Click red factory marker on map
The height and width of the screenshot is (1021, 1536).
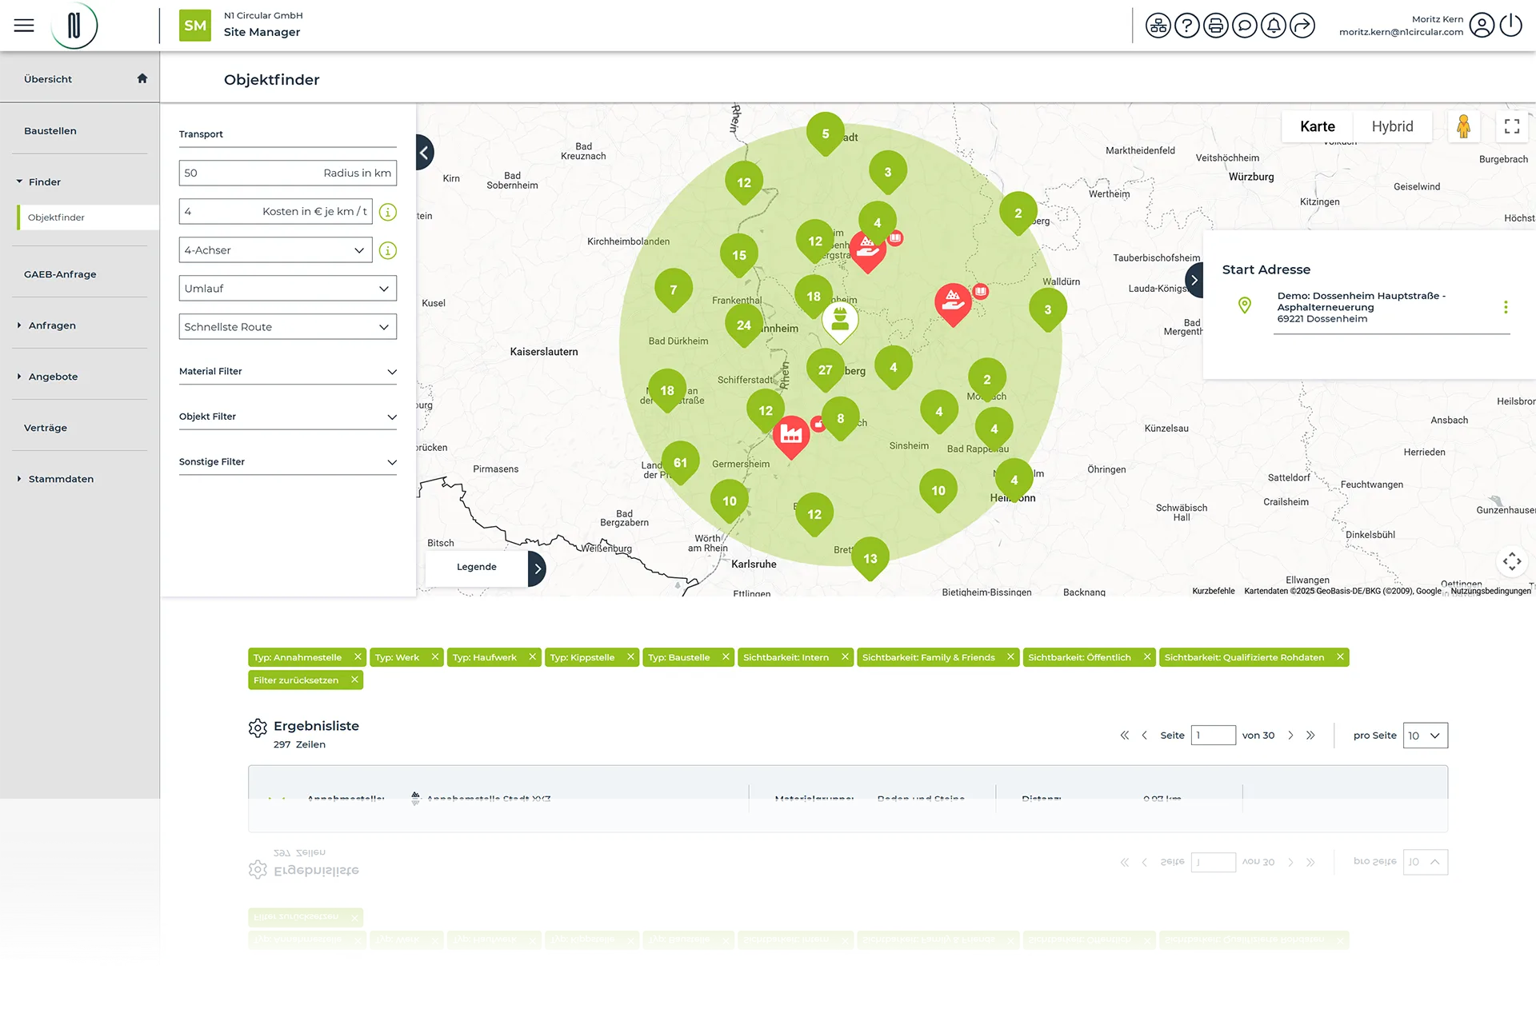point(791,435)
